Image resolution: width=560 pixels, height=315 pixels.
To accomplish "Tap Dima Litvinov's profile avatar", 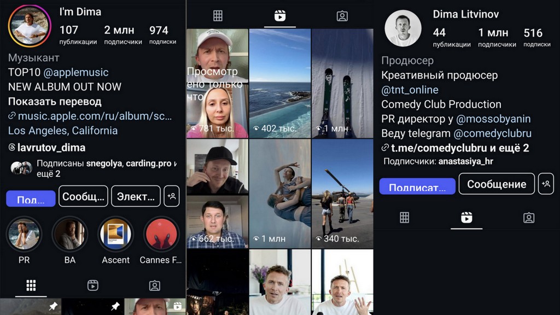I will click(403, 28).
